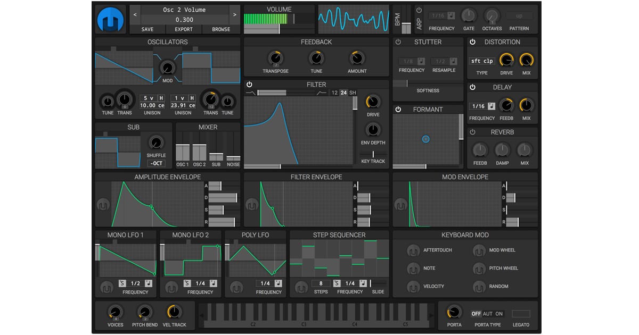Screen dimensions: 639x335
Task: Select the Mono LFO 1 modulation icon
Action: click(x=106, y=288)
